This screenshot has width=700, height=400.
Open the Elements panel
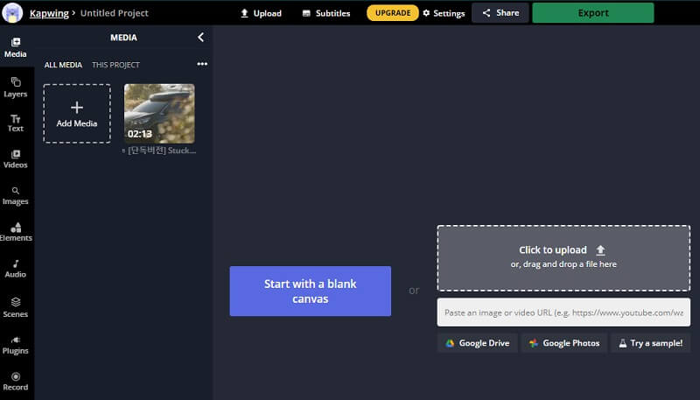point(16,232)
